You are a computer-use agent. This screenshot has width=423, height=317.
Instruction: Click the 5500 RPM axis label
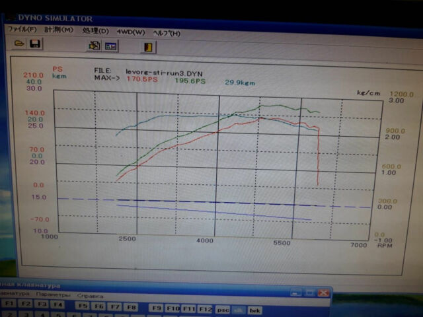pos(282,243)
